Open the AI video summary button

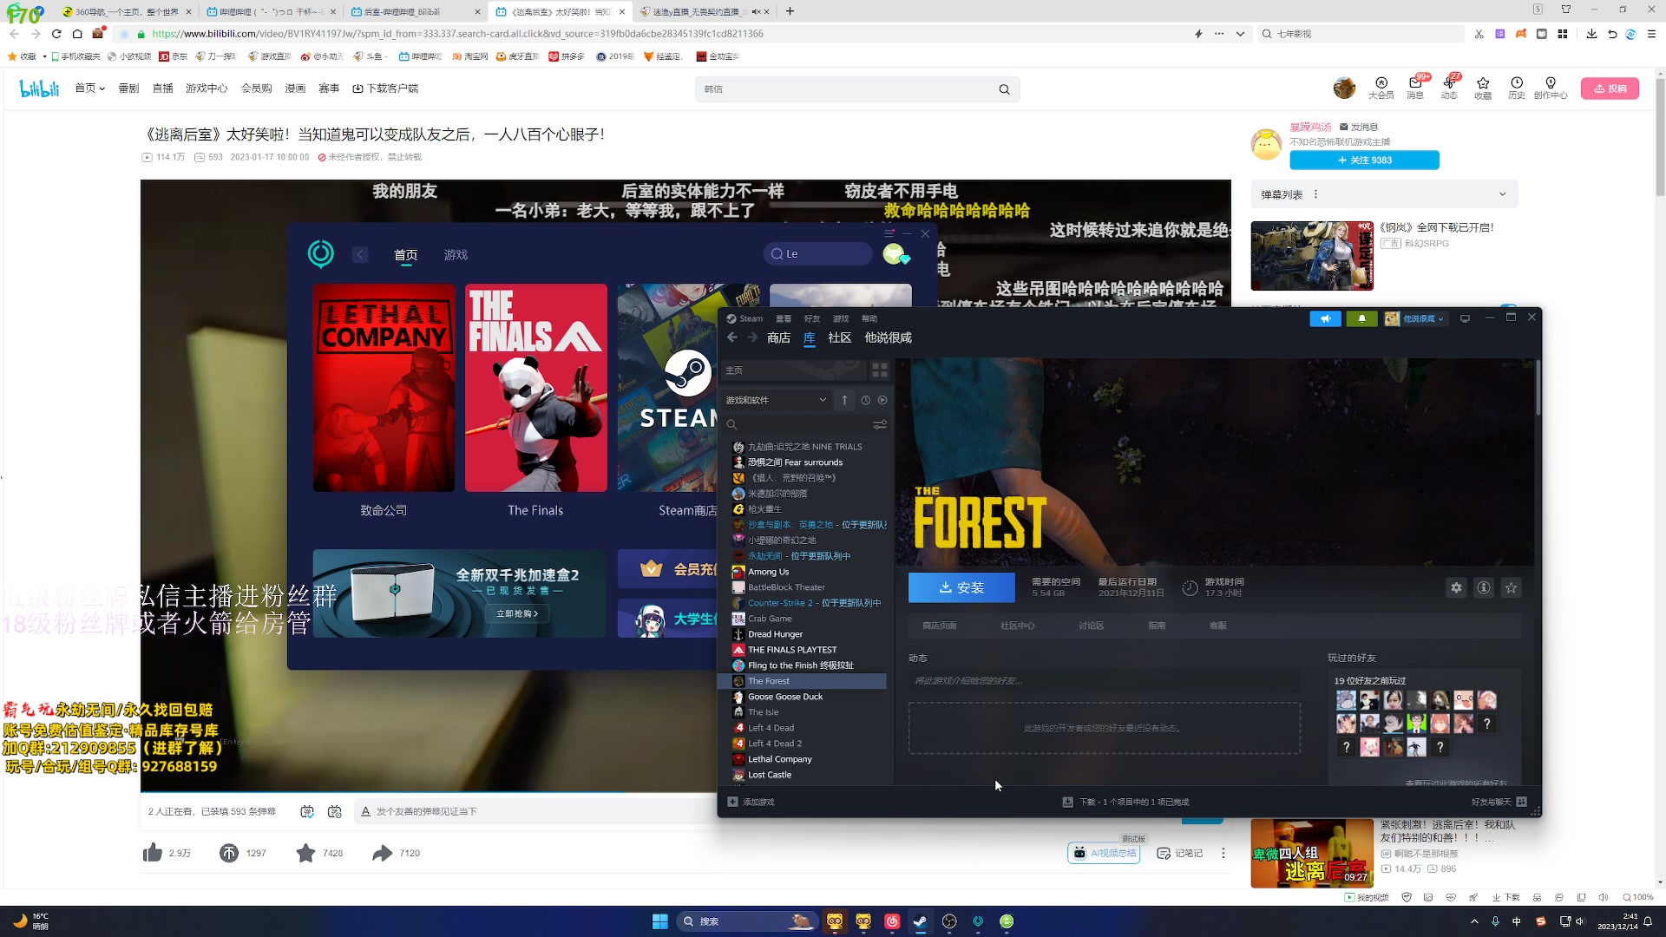[1105, 853]
